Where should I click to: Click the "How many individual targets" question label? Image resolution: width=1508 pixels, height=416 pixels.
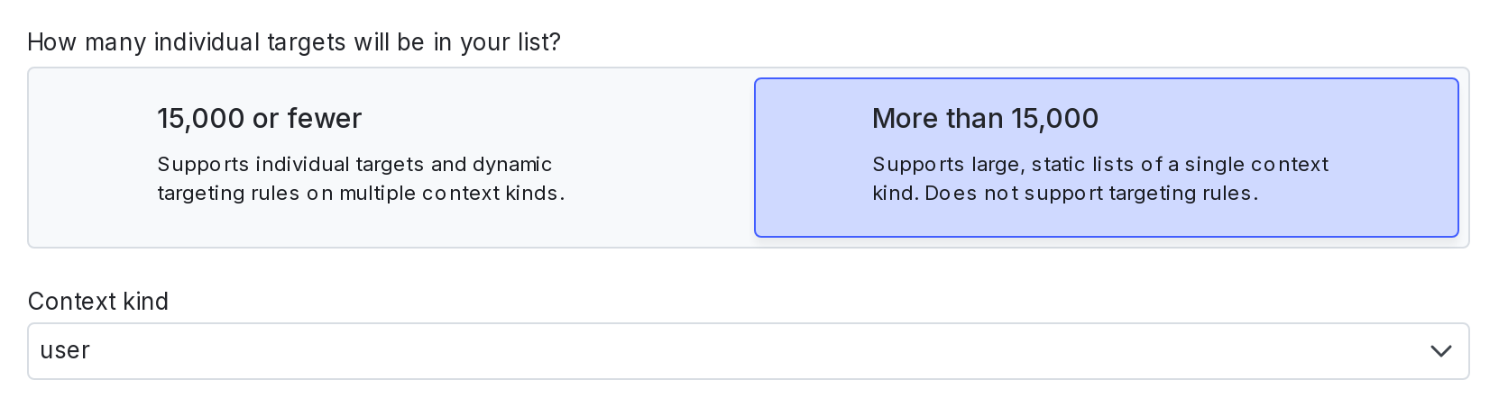click(x=294, y=42)
